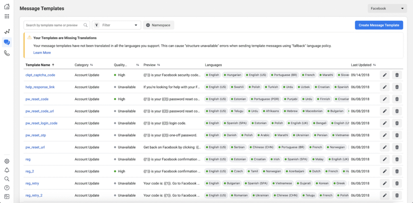
Task: Follow the Learn More link
Action: point(42,53)
